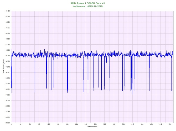The image size is (176, 131).
Task: Click the 3857.8 y-axis value
Action: (8, 61)
